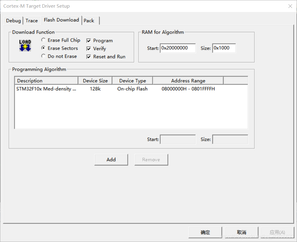
Task: Click the On-chip Flash cell
Action: point(132,89)
